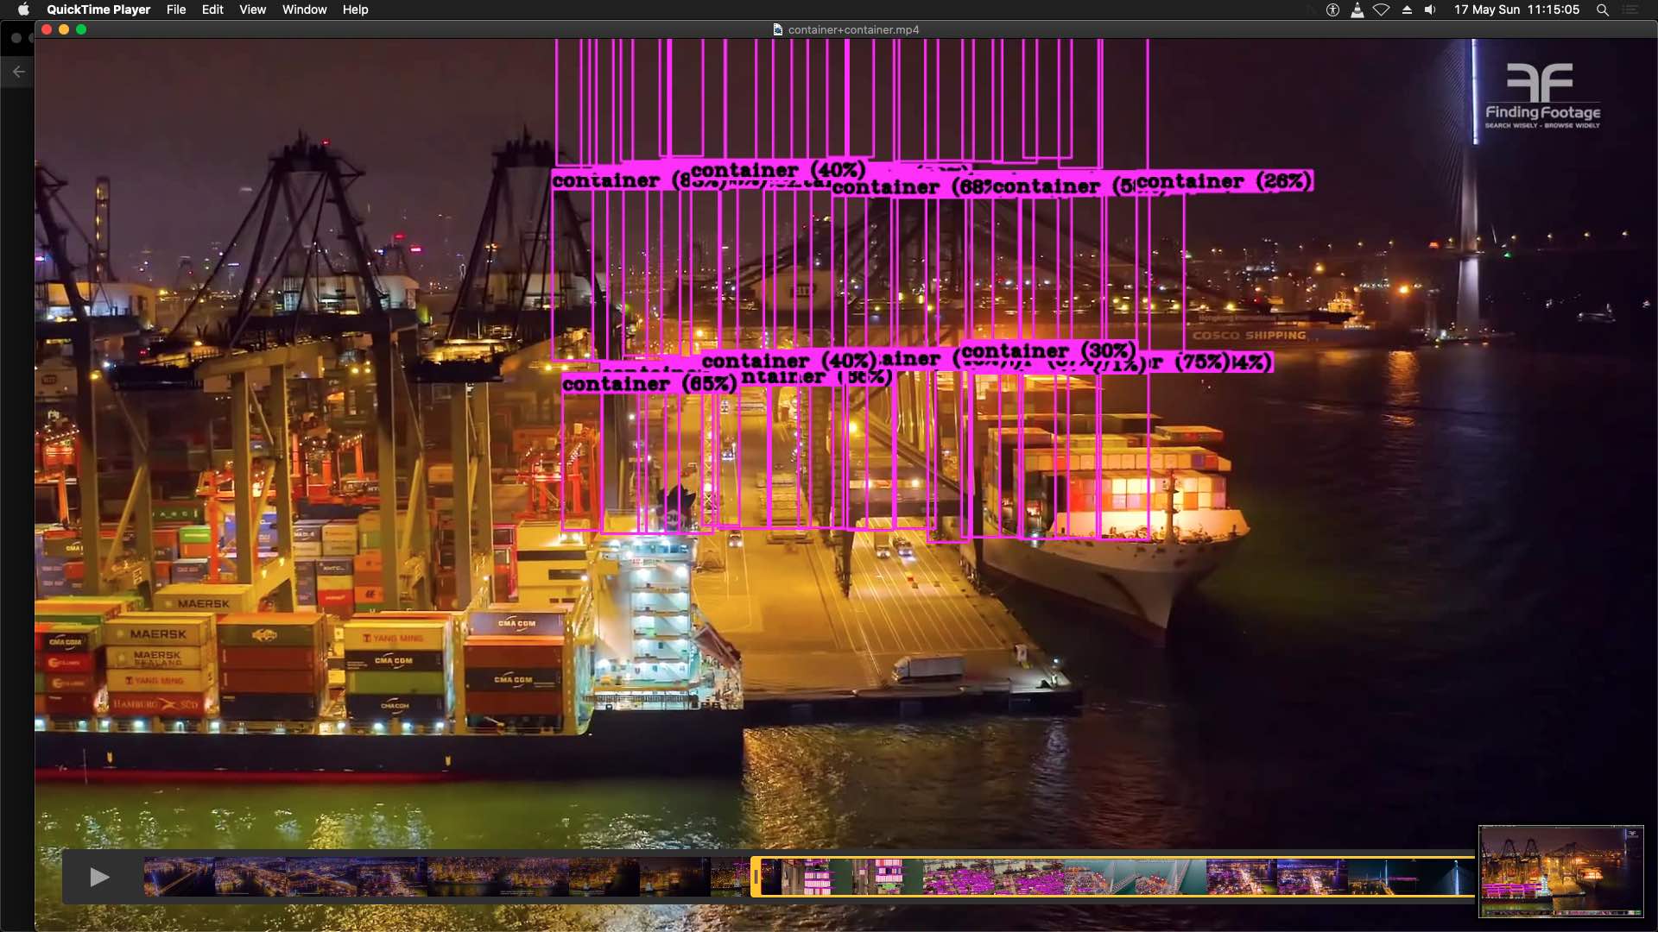
Task: Open Spotlight search magnifier
Action: coord(1603,9)
